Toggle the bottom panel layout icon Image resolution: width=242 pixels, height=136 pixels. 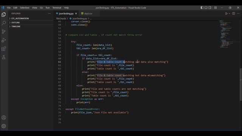click(206, 8)
